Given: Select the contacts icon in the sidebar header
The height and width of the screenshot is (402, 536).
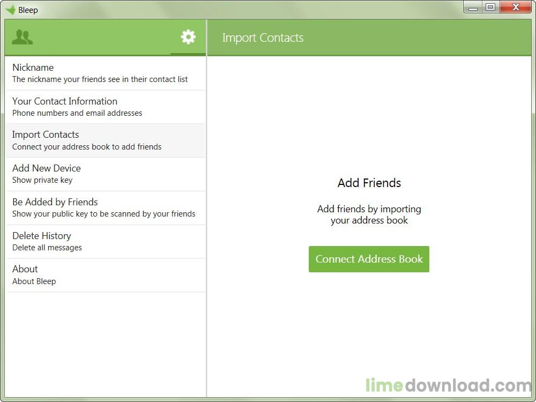Looking at the screenshot, I should (23, 37).
